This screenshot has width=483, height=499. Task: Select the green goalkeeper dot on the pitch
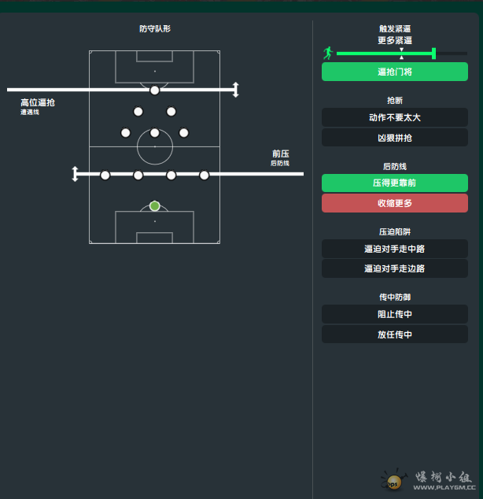pos(155,206)
